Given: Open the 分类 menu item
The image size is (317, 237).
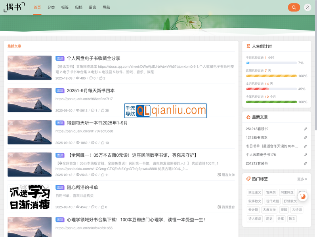Looking at the screenshot, I should [x=50, y=7].
